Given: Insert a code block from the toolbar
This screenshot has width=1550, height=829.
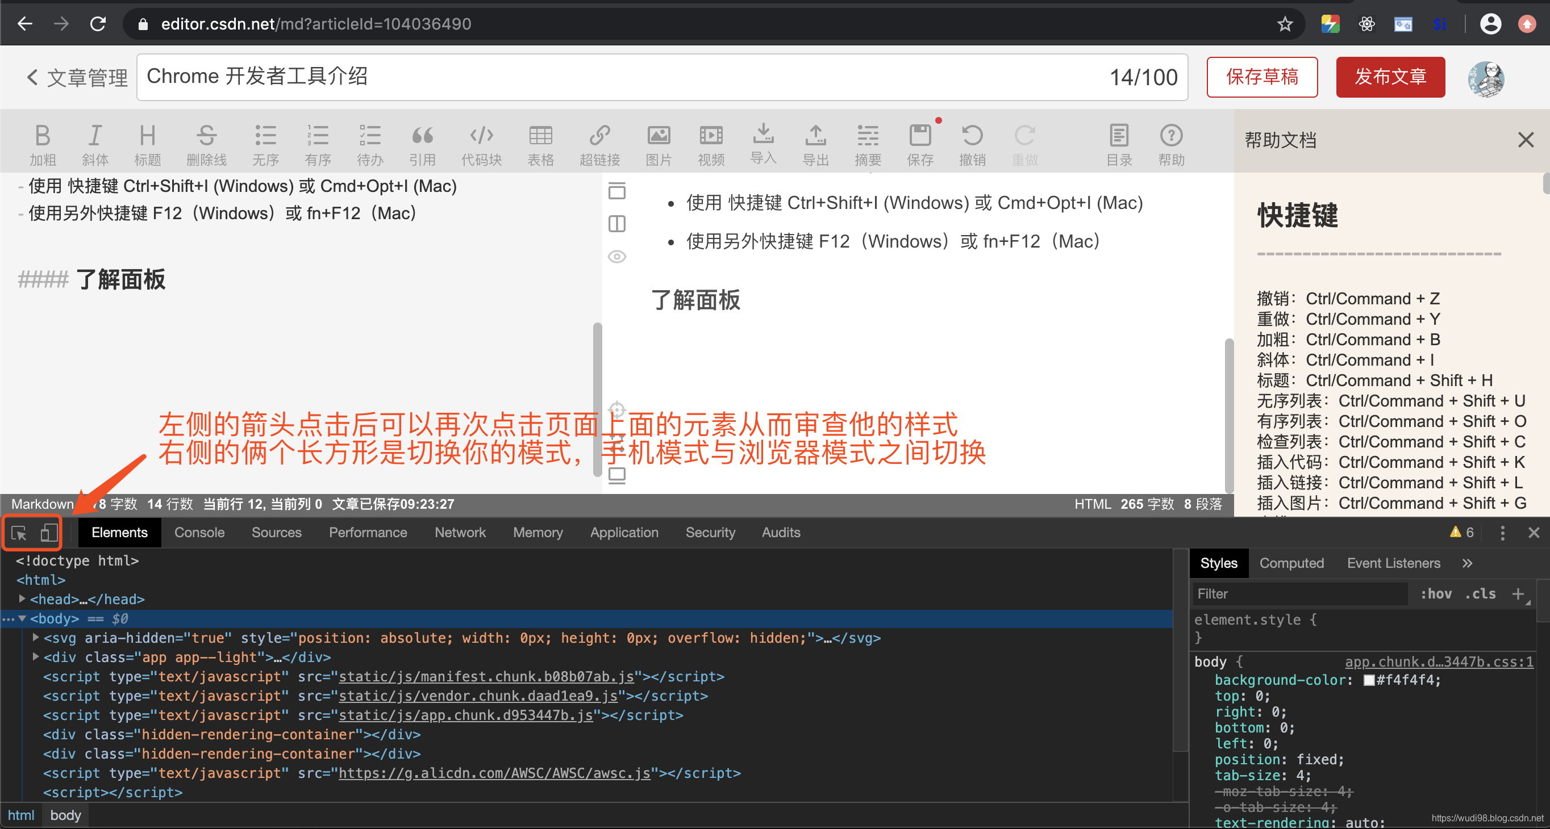Looking at the screenshot, I should click(481, 143).
